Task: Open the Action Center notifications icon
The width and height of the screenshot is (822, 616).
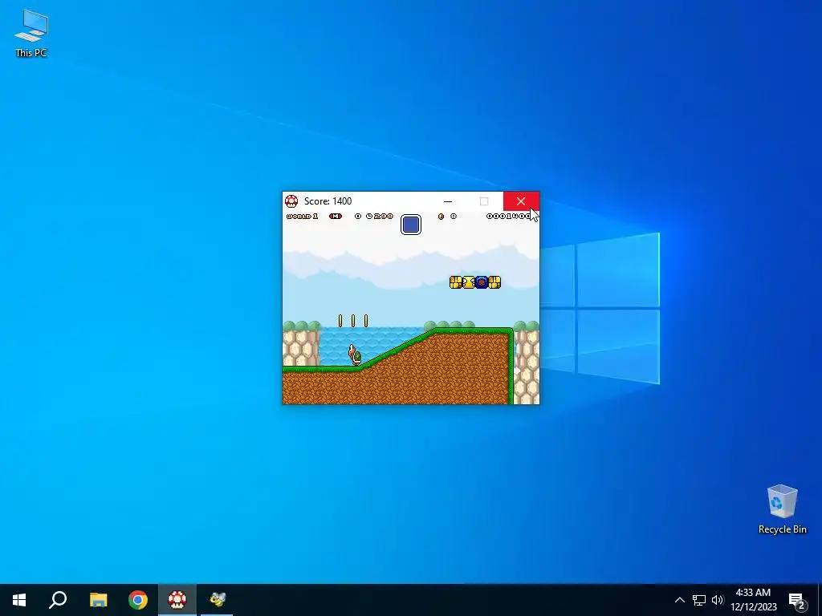Action: [797, 601]
